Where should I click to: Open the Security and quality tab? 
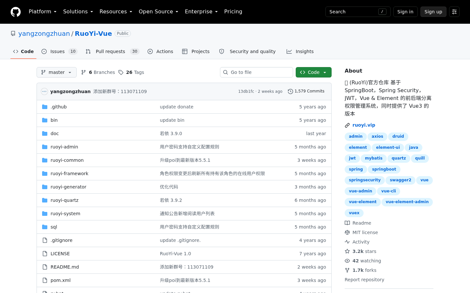(247, 51)
